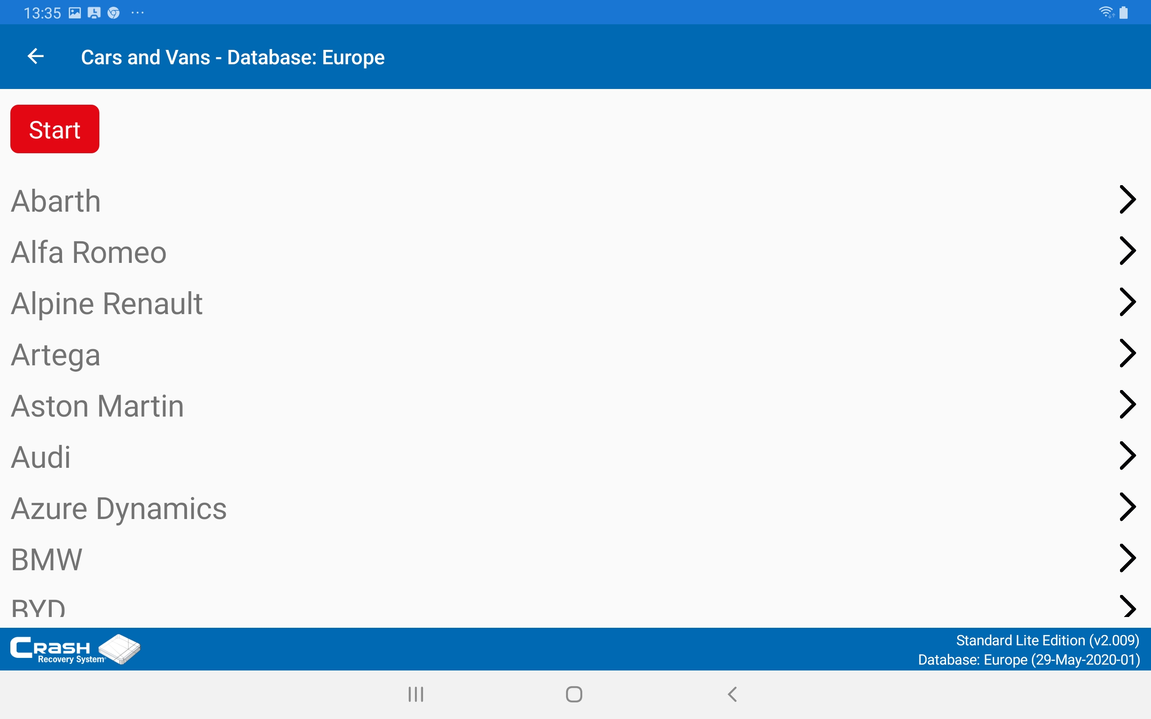This screenshot has width=1151, height=719.
Task: Tap the Database: Europe date text
Action: (1029, 660)
